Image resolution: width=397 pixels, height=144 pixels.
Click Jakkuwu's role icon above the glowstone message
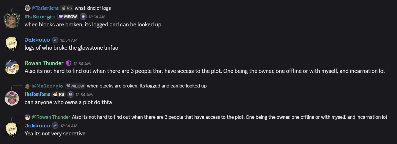55,40
